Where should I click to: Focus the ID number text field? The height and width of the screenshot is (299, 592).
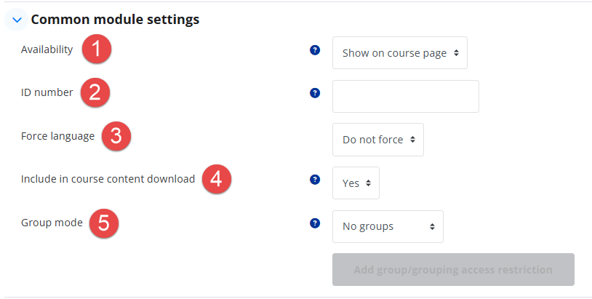pyautogui.click(x=406, y=96)
